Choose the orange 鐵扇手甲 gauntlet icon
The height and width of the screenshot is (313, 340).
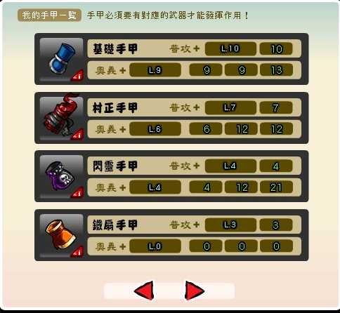coord(61,235)
